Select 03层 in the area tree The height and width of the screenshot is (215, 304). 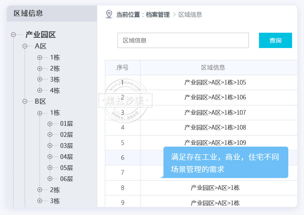(66, 146)
